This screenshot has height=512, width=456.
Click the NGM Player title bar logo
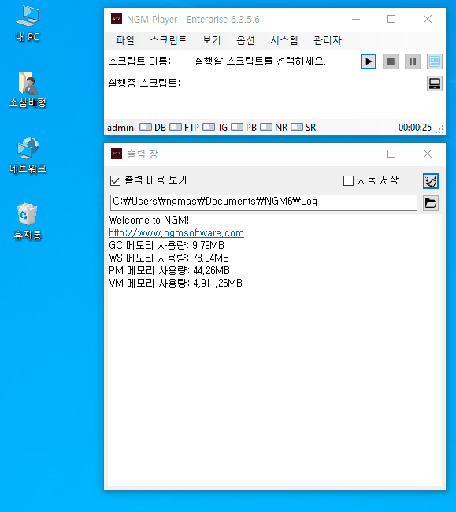point(117,19)
